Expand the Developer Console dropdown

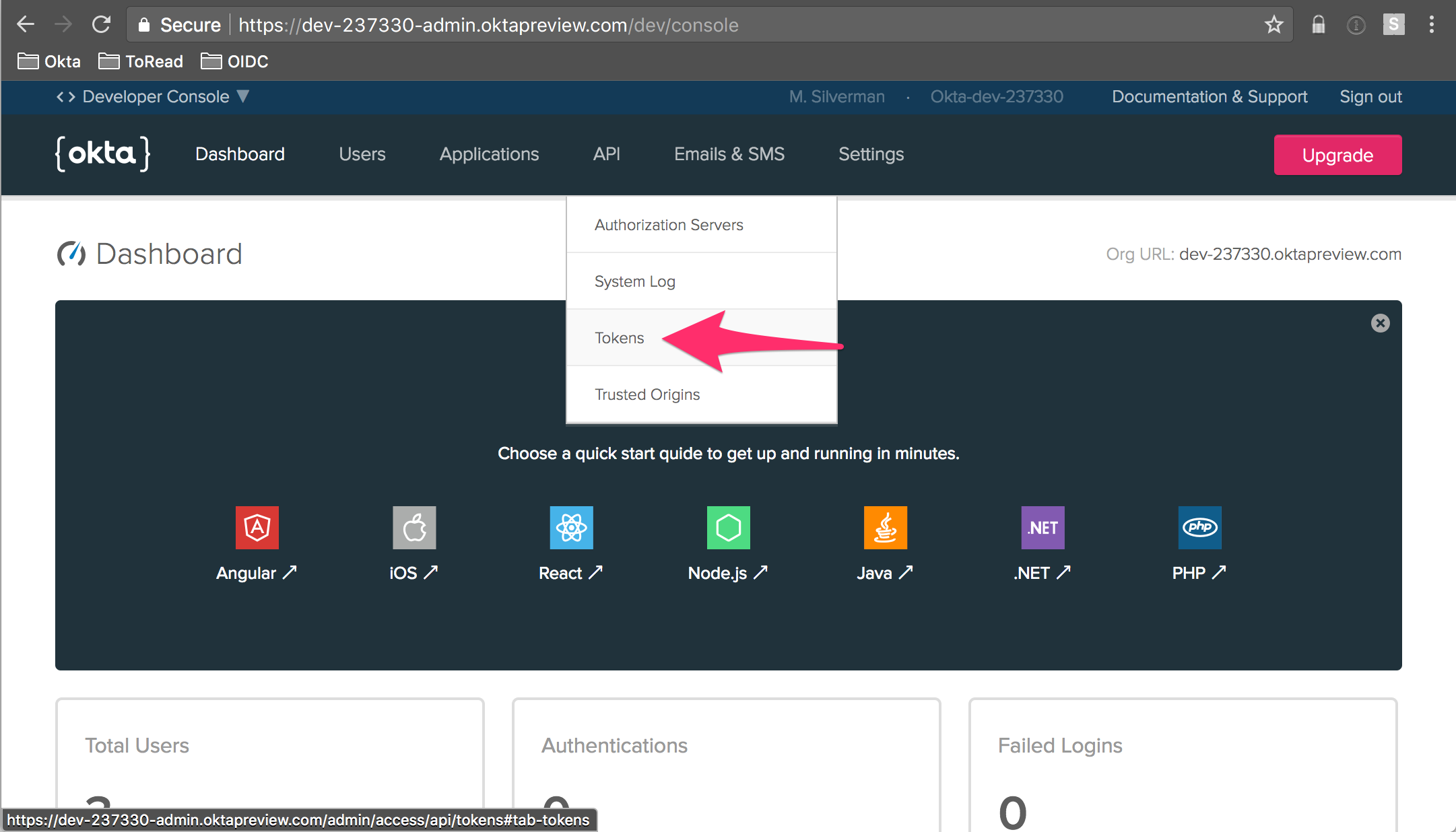pos(154,97)
